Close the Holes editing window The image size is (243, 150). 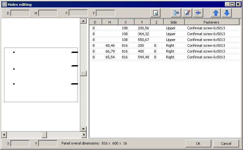pos(238,4)
